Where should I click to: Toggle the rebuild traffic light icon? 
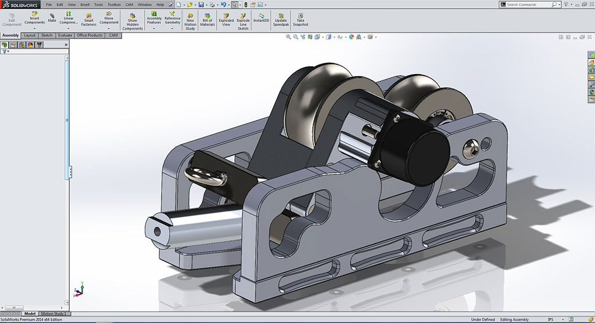tap(245, 5)
